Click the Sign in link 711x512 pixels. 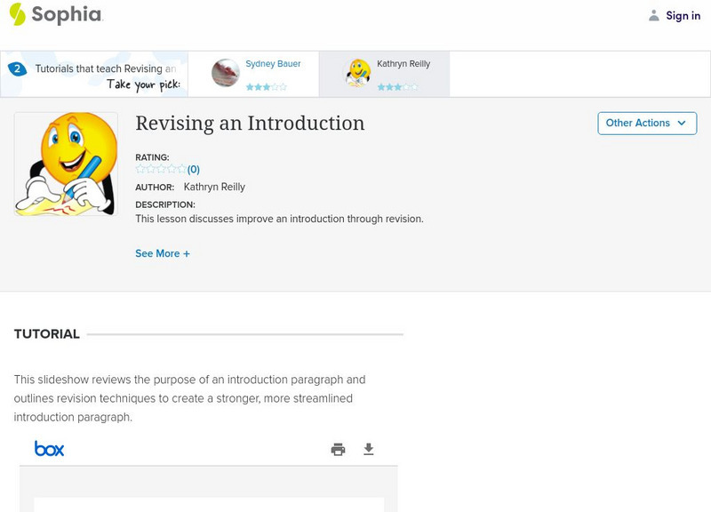683,15
